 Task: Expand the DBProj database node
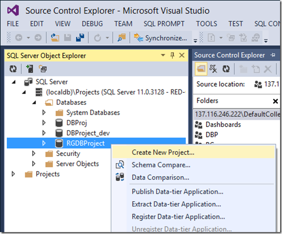[x=44, y=123]
